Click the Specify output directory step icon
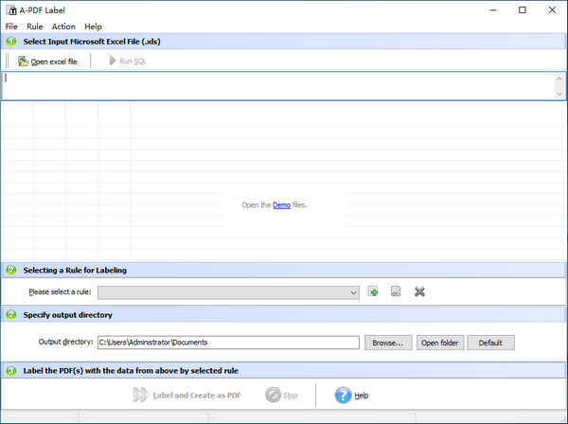Viewport: 568px width, 424px height. point(11,314)
